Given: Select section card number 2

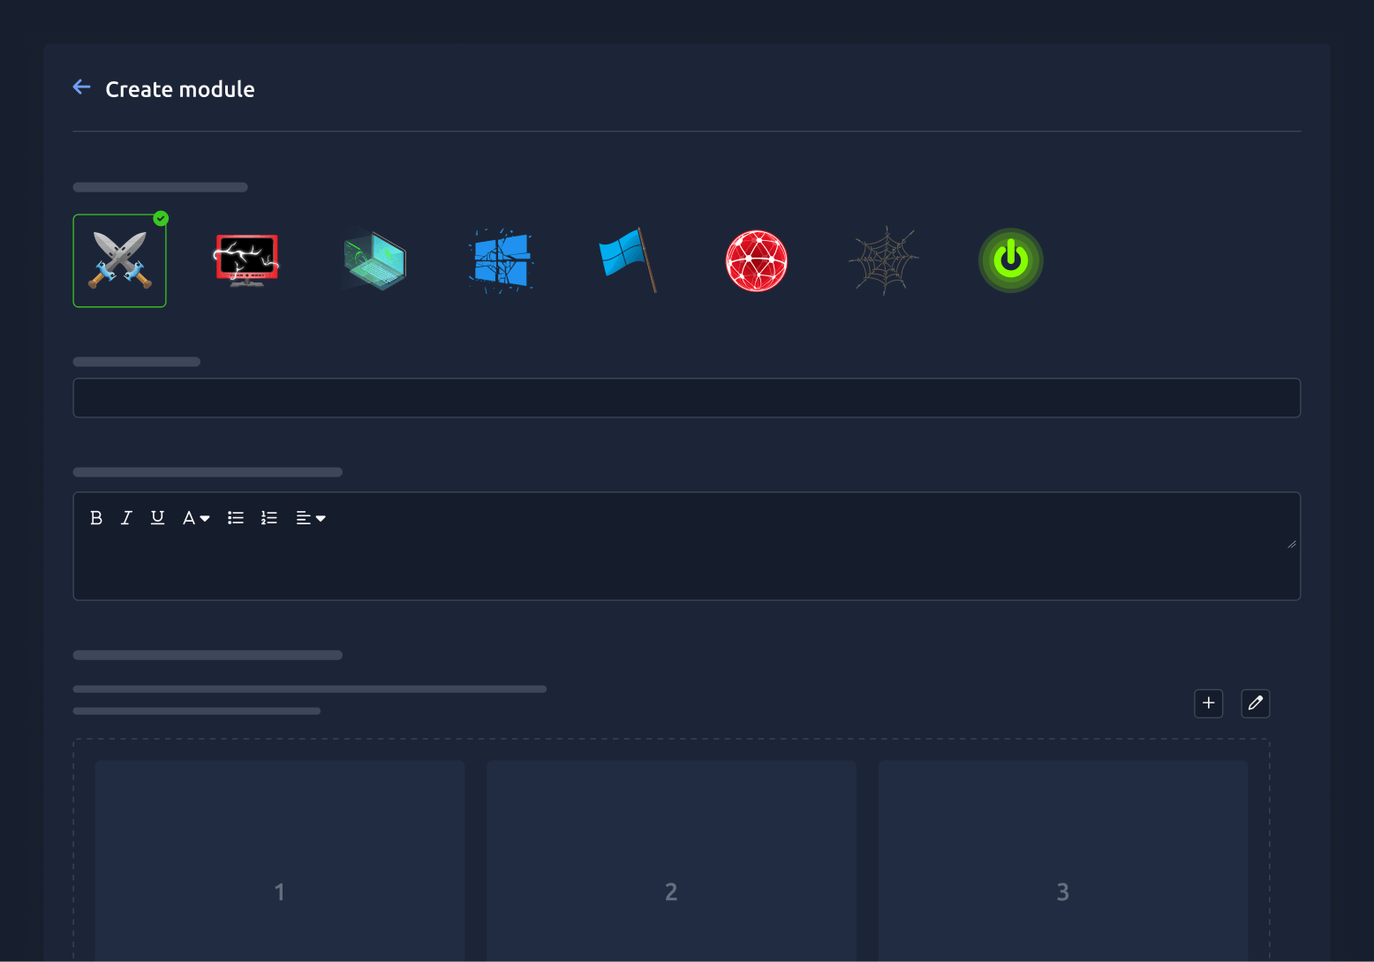Looking at the screenshot, I should pos(671,861).
